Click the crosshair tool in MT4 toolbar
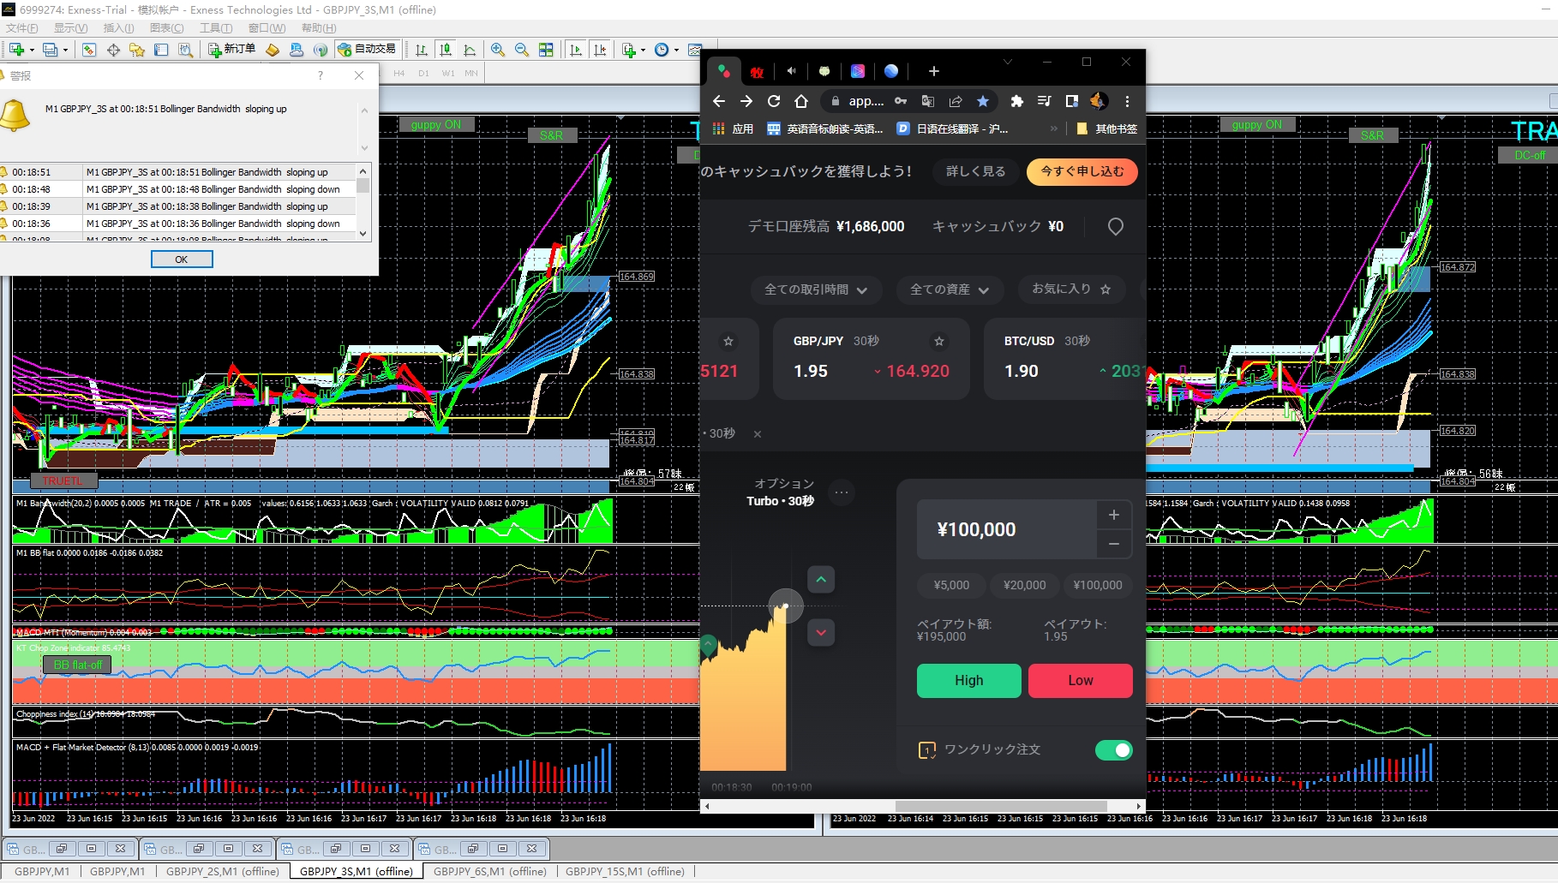 113,50
